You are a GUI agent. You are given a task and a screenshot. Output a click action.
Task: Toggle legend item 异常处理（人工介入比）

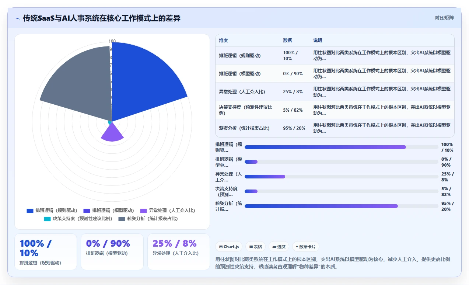tap(168, 211)
